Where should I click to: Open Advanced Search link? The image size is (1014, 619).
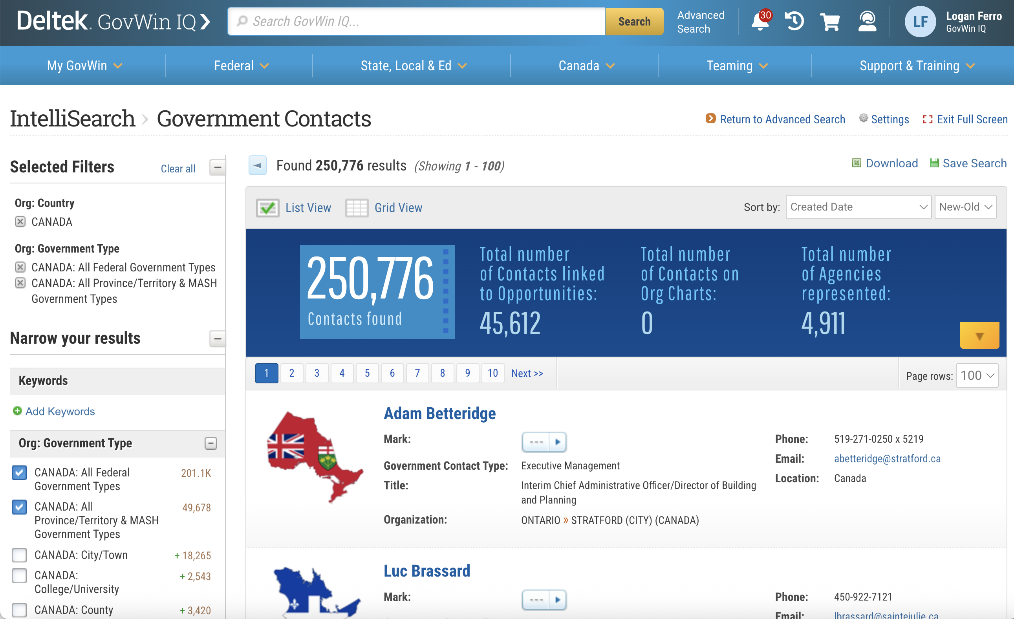coord(701,22)
